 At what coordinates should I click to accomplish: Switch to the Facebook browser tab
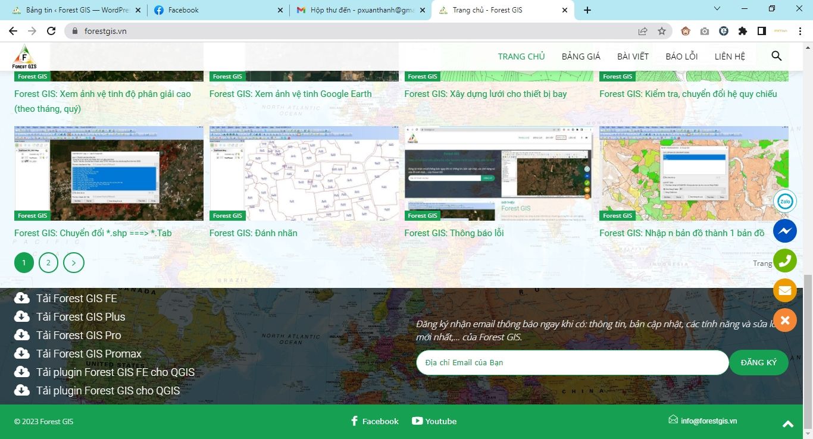coord(217,10)
